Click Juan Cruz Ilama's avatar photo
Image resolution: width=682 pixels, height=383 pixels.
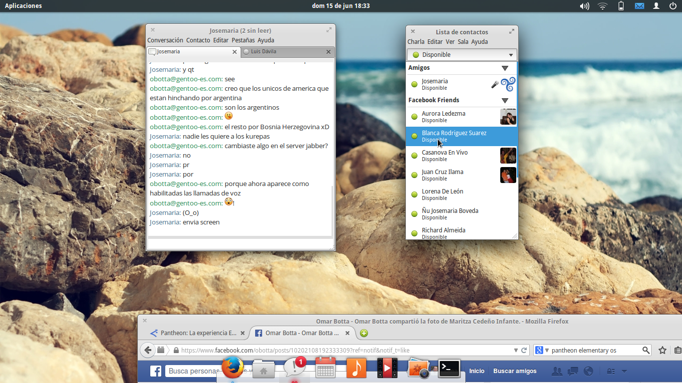click(x=508, y=175)
